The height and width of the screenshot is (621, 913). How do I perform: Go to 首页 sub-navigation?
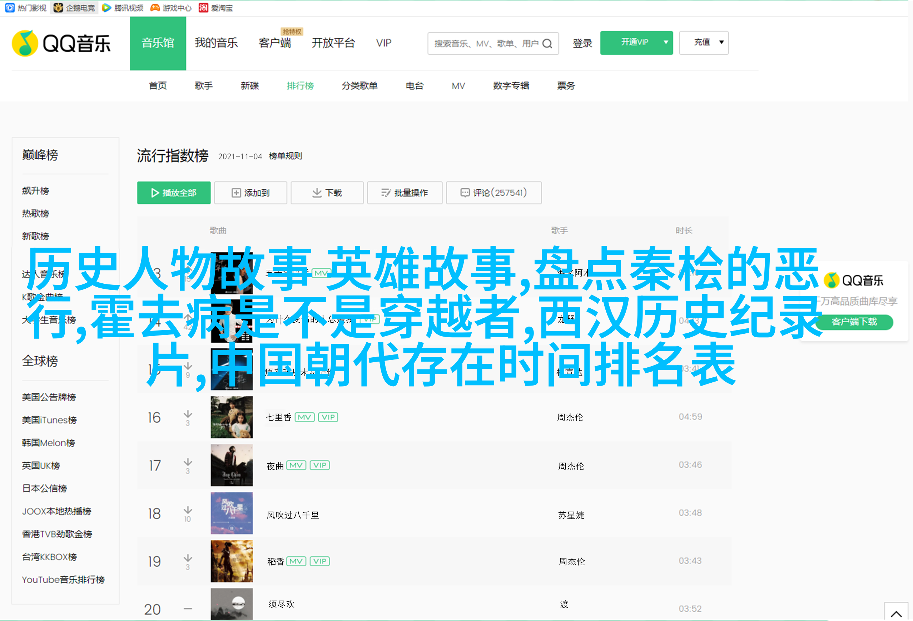(158, 86)
